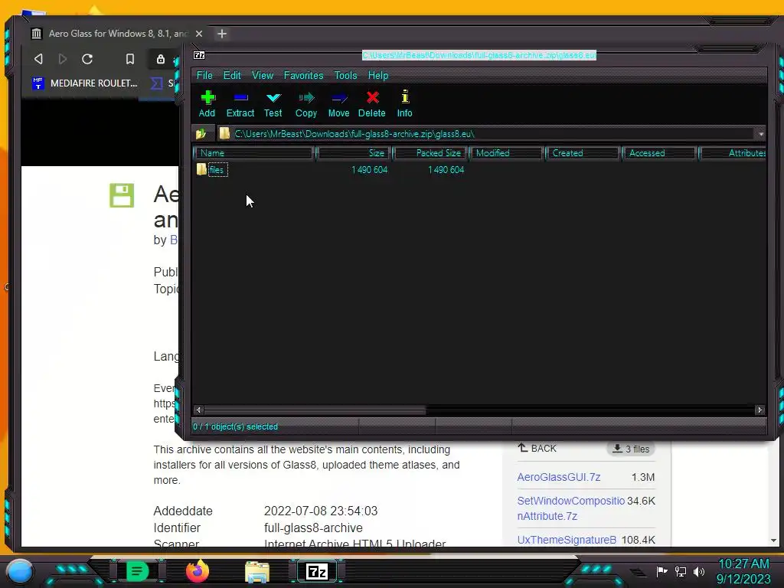Go up one folder level in 7-Zip
This screenshot has width=784, height=588.
201,134
